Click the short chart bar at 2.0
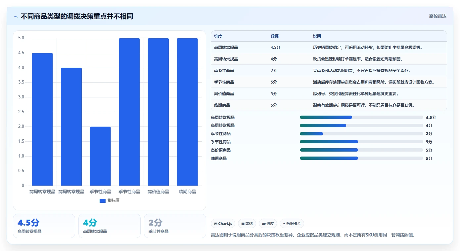460x251 pixels. pyautogui.click(x=100, y=156)
